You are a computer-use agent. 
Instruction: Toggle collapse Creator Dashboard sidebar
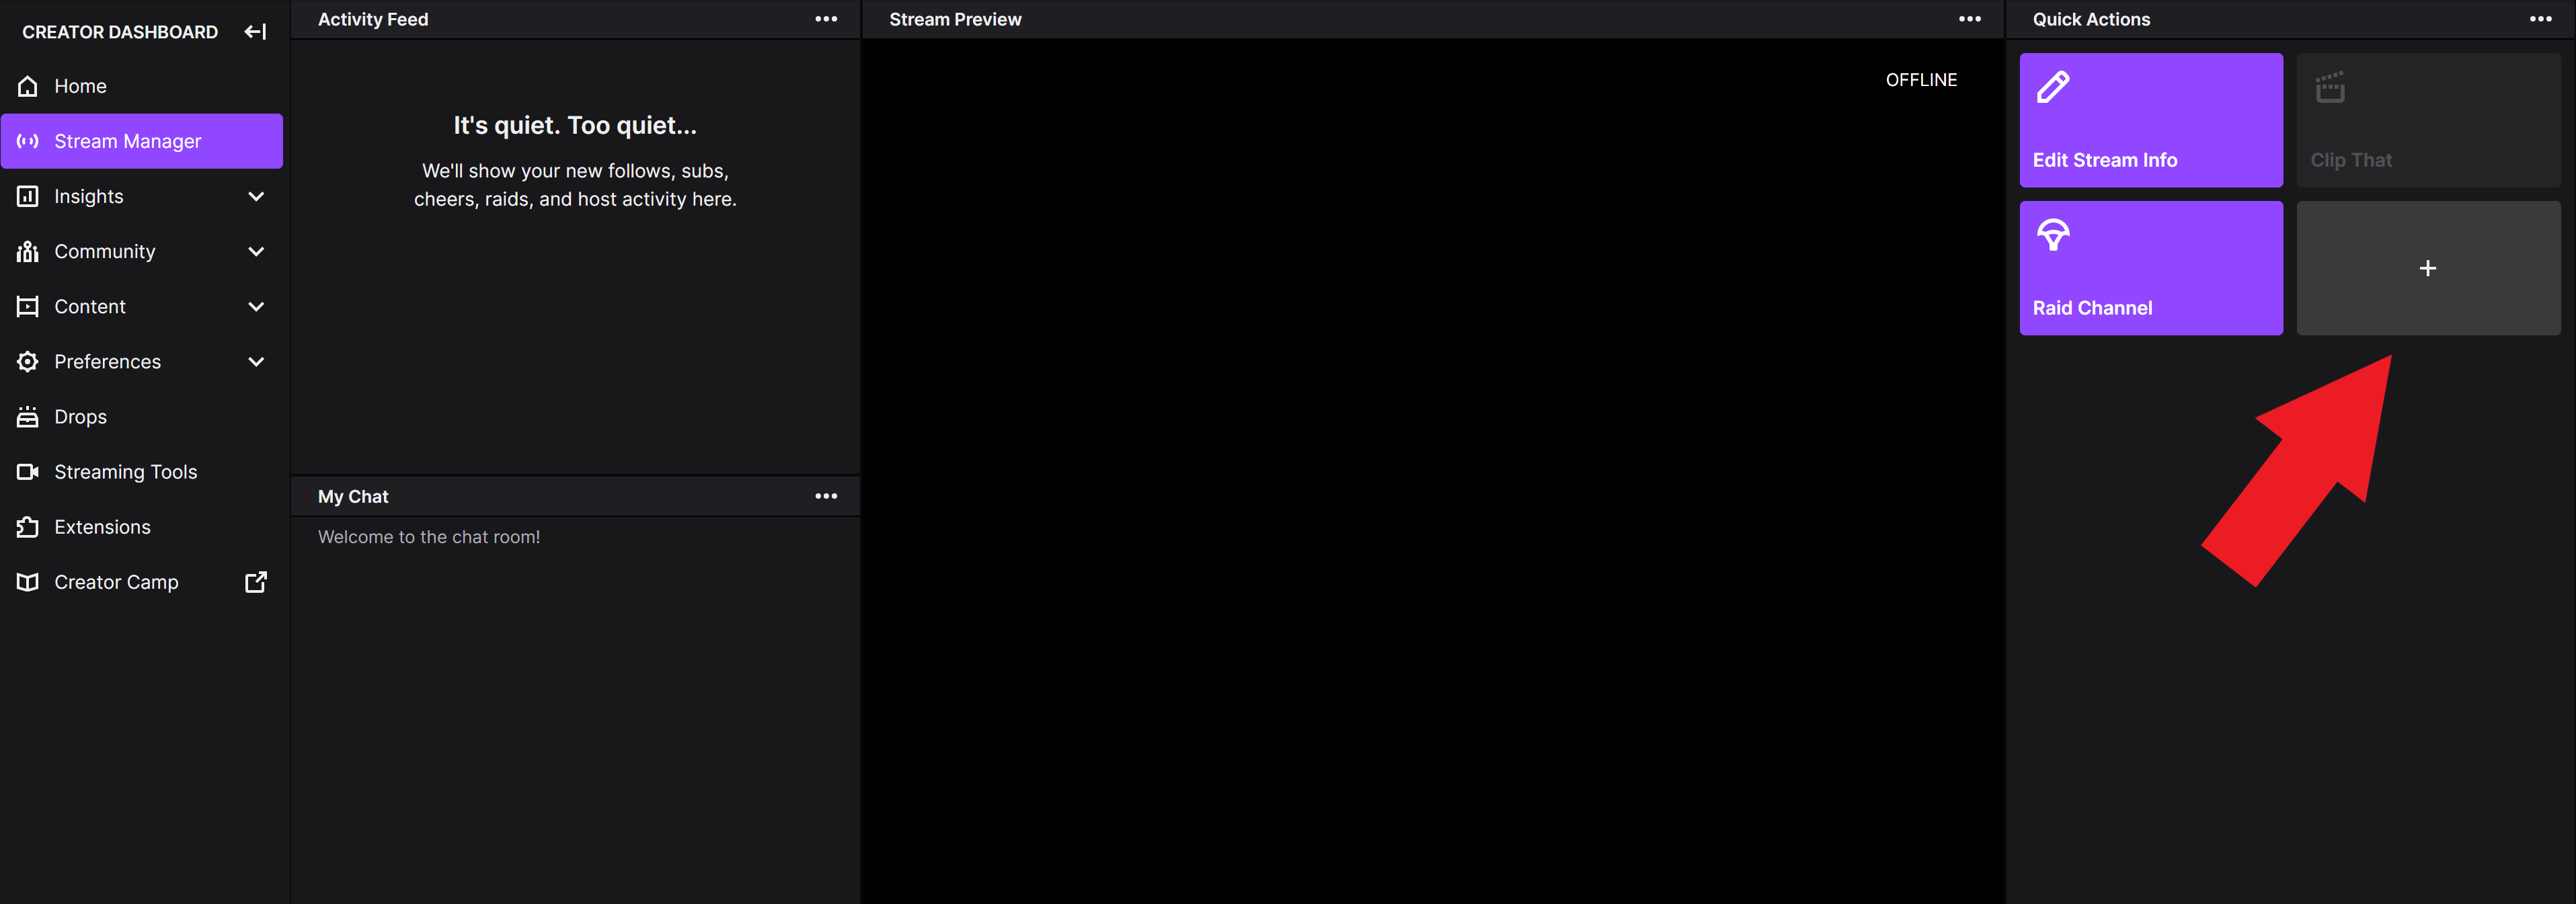(255, 30)
